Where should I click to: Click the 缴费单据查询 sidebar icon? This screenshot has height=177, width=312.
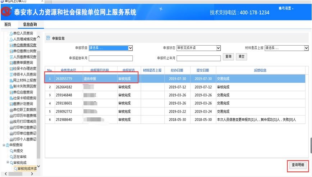click(11, 63)
